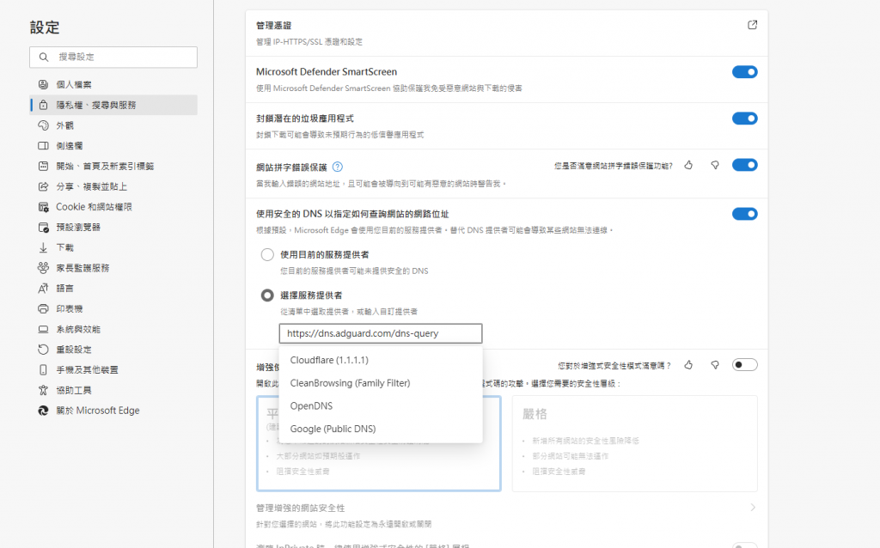880x548 pixels.
Task: Toggle the secure DNS switch
Action: [x=745, y=214]
